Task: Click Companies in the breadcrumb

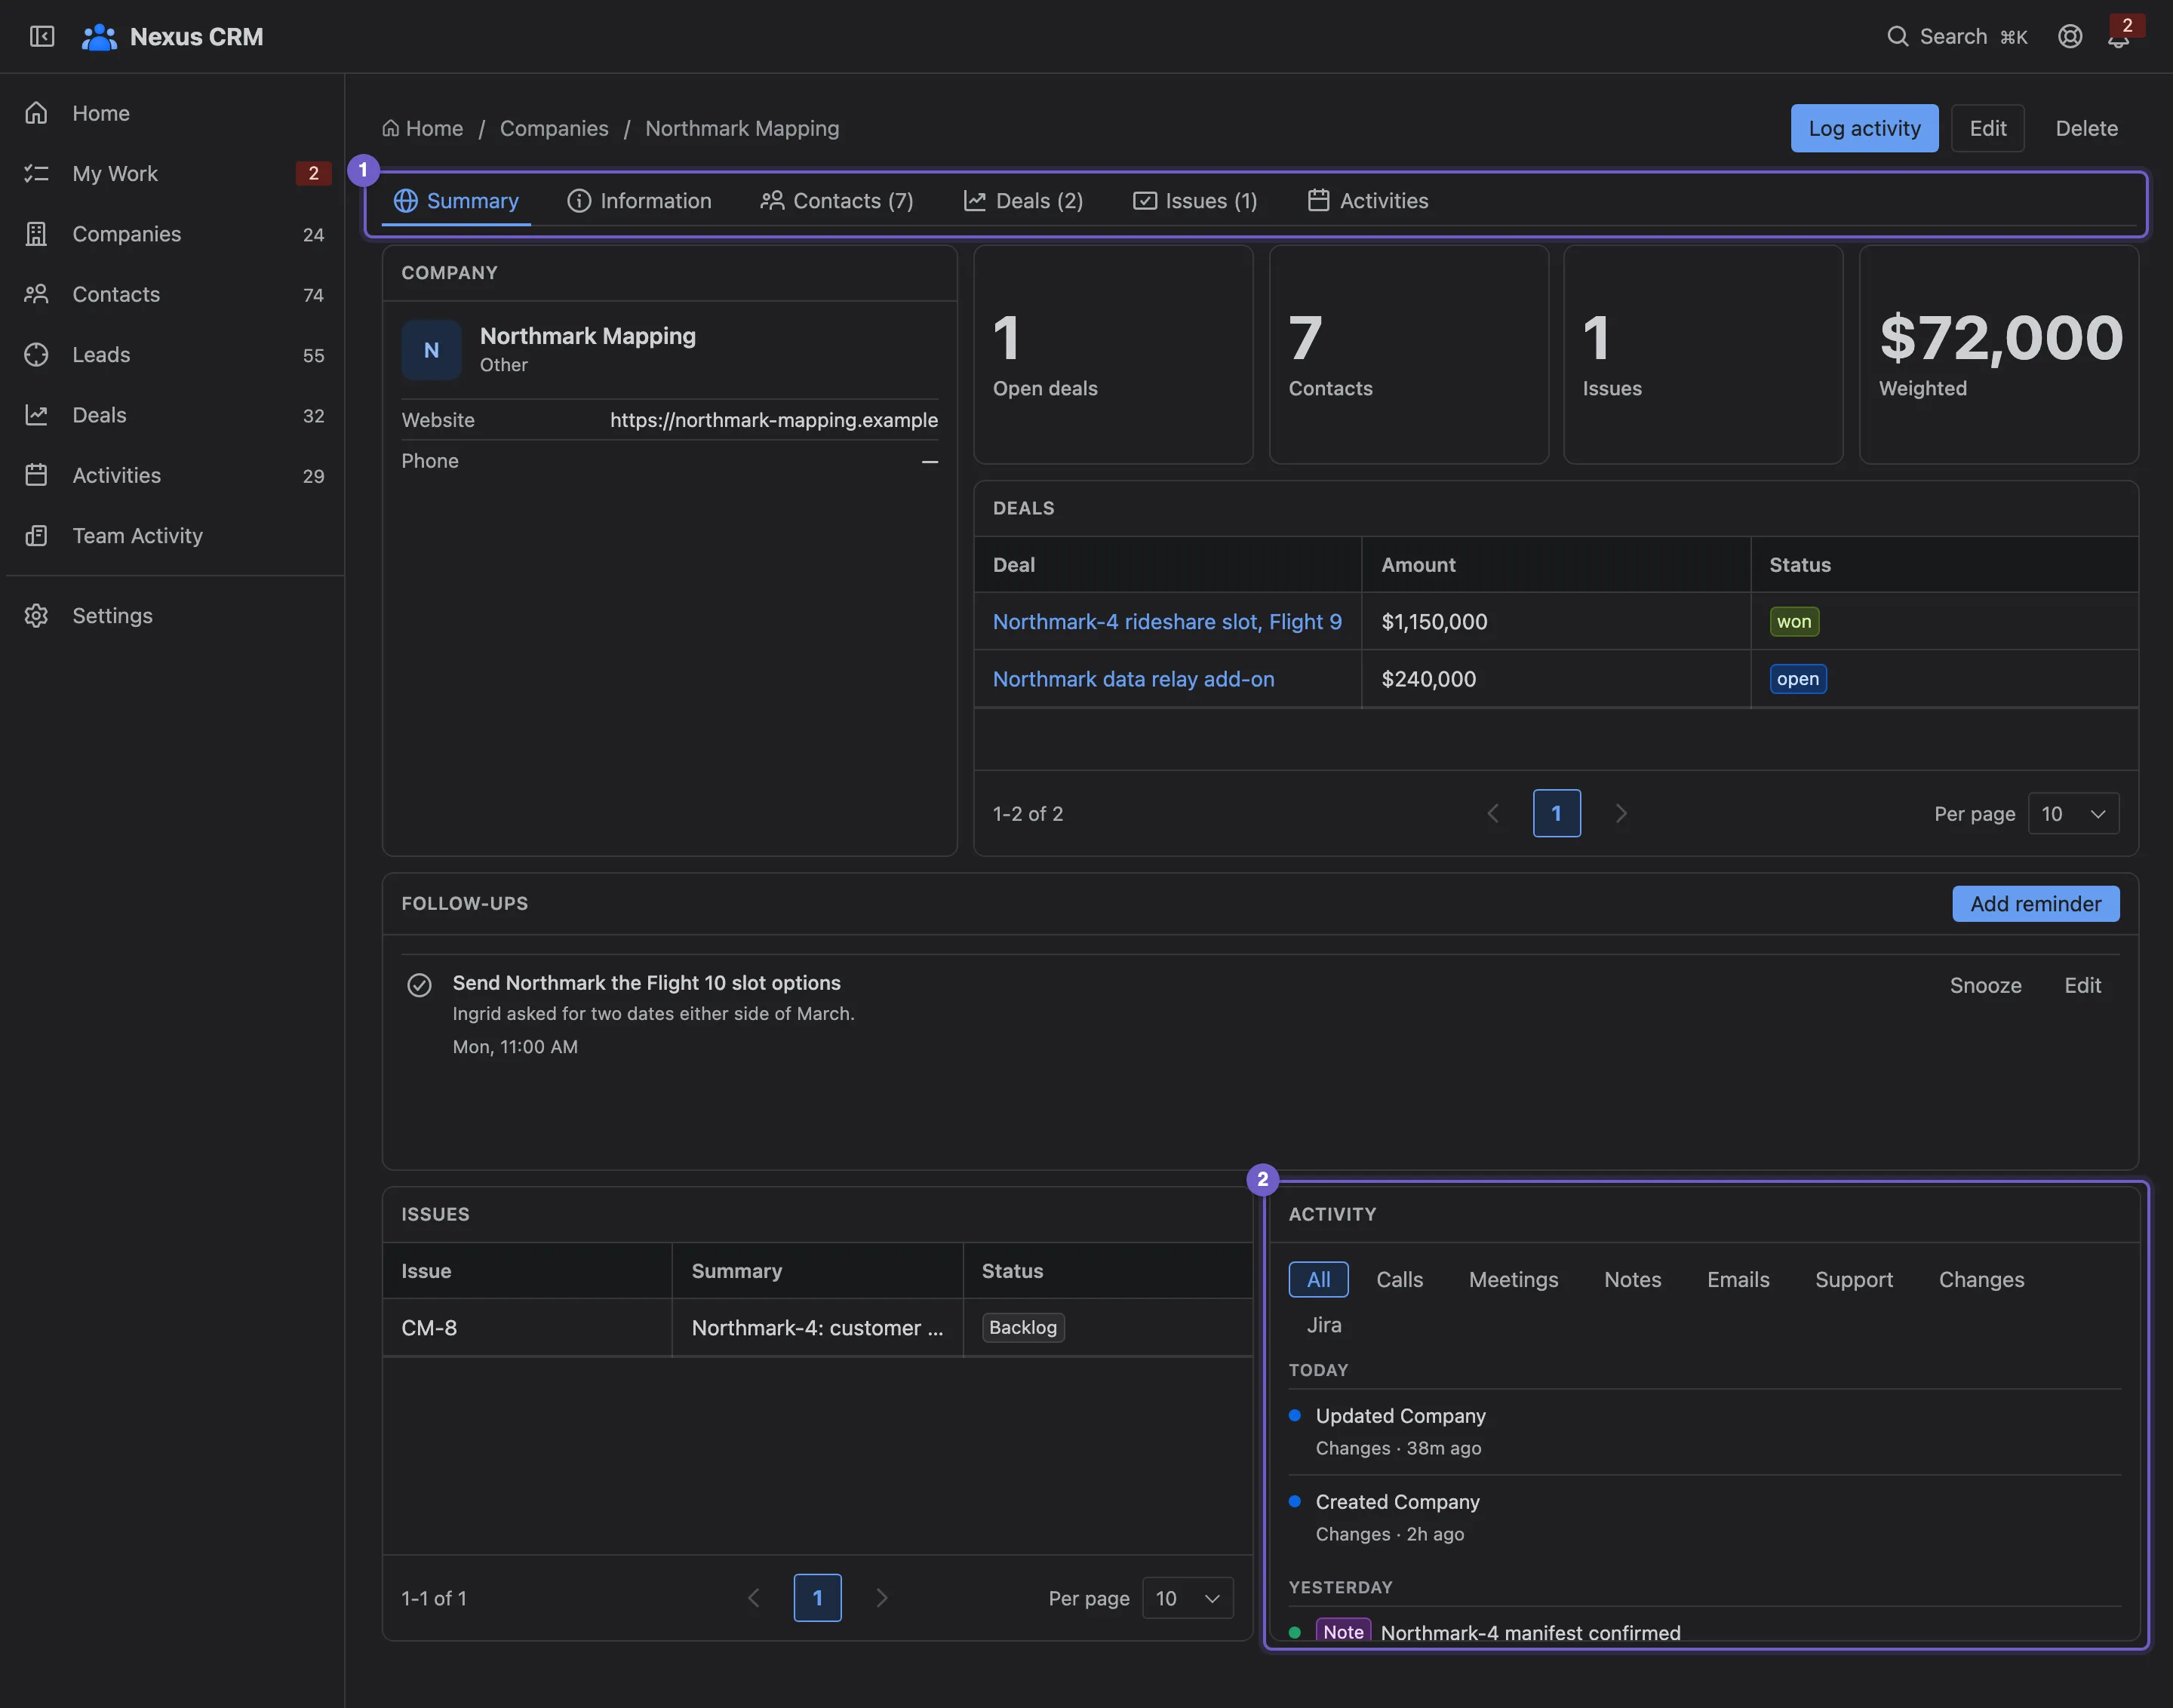Action: click(554, 128)
